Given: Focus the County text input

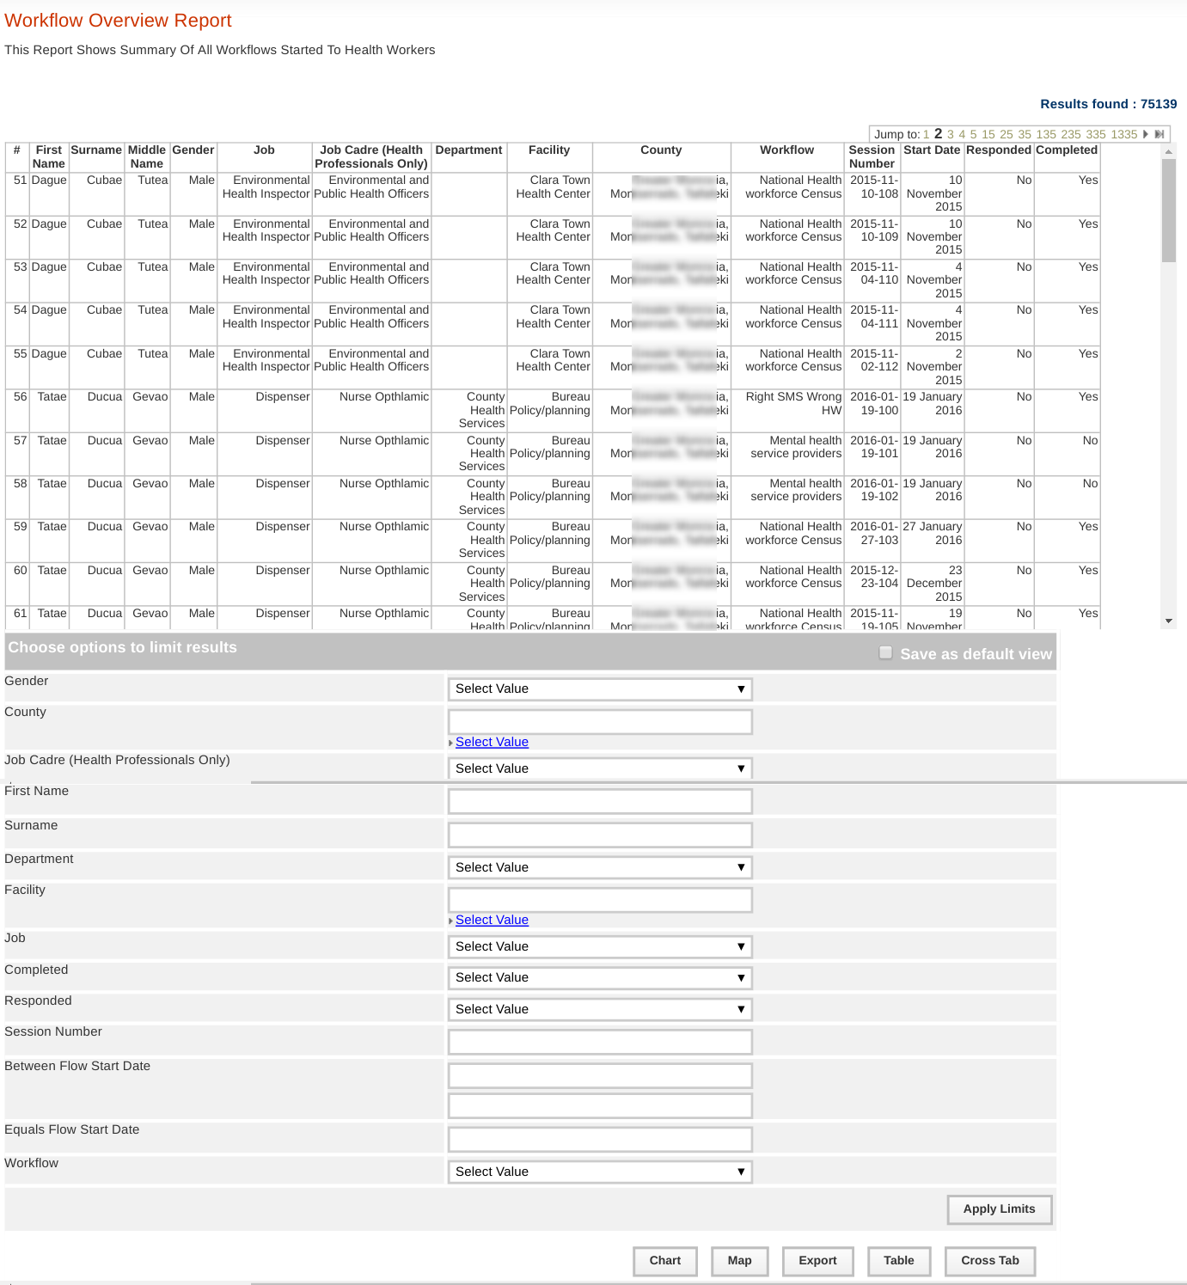Looking at the screenshot, I should (x=600, y=722).
